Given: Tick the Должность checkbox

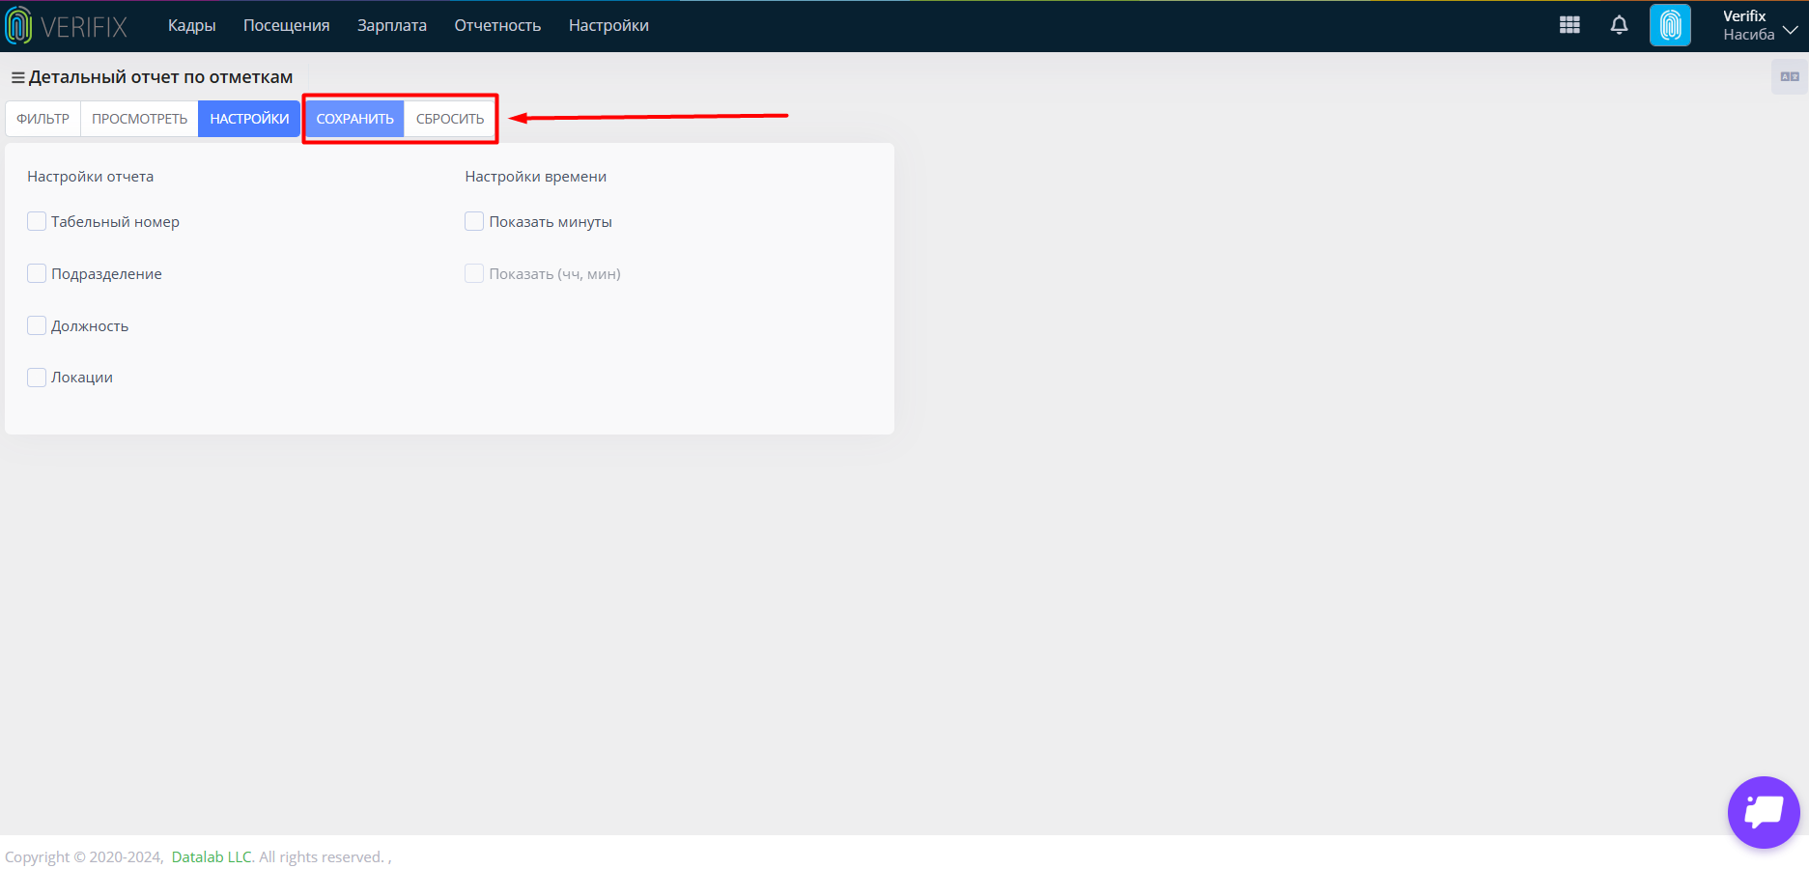Looking at the screenshot, I should (x=37, y=325).
